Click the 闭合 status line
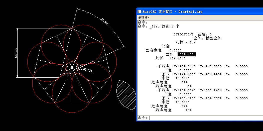The image size is (263, 131). [x=166, y=46]
